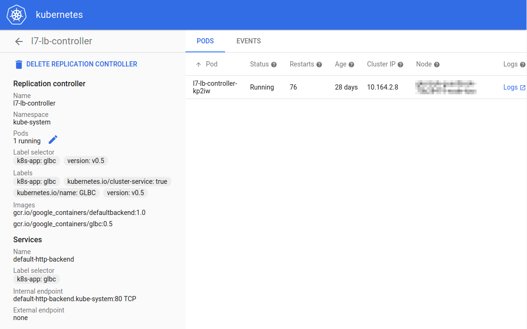Open help icon next to Restarts
The width and height of the screenshot is (527, 329).
pos(319,65)
